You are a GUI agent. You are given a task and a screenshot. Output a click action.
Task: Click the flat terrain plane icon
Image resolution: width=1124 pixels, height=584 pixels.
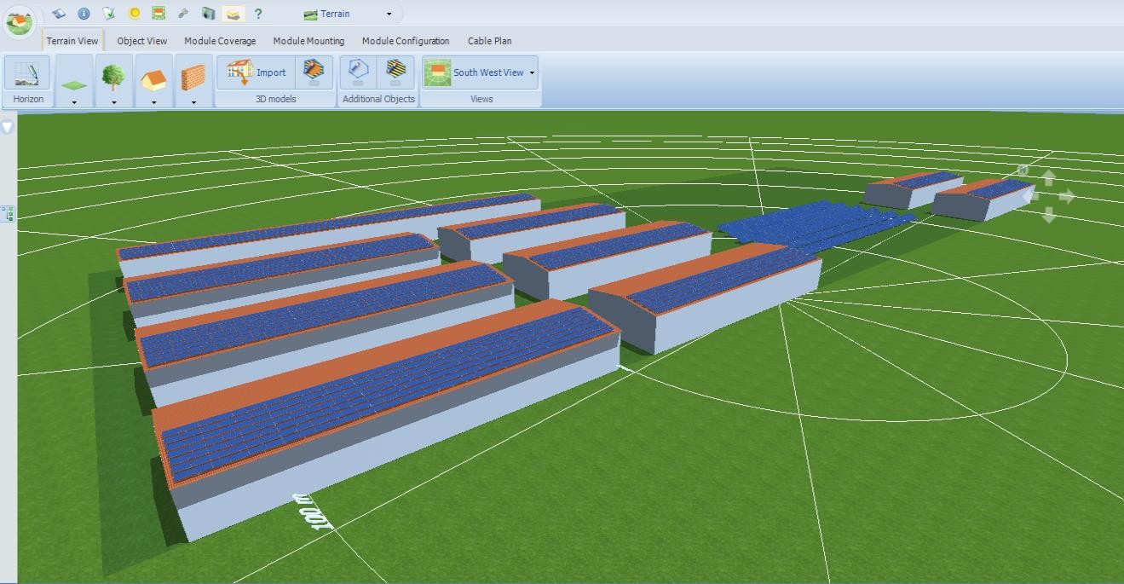74,84
